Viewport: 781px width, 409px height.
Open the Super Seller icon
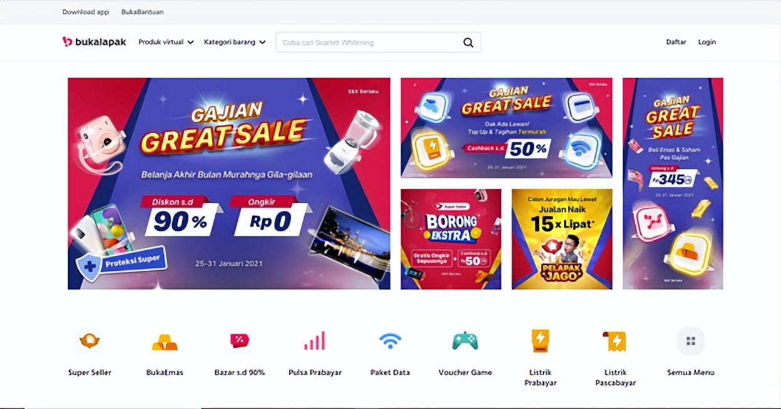pos(89,341)
